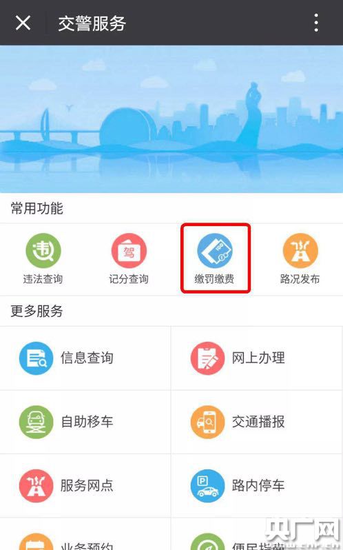Select the 自助移车 menu label

tap(87, 422)
